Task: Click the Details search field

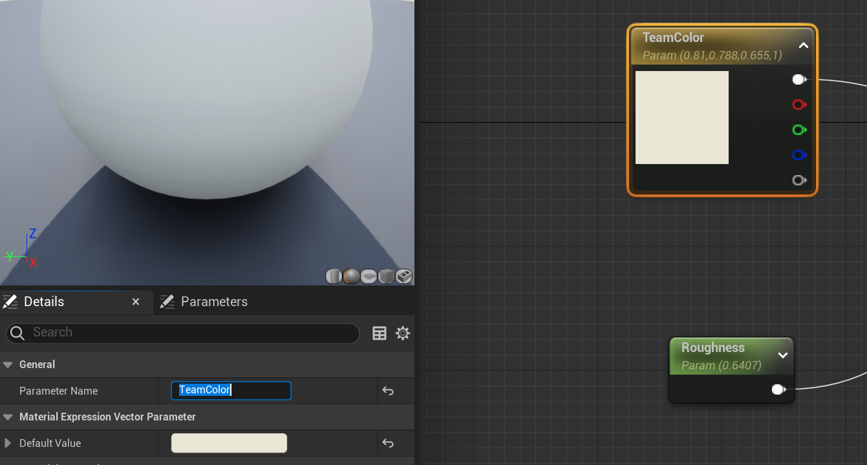Action: [x=183, y=333]
